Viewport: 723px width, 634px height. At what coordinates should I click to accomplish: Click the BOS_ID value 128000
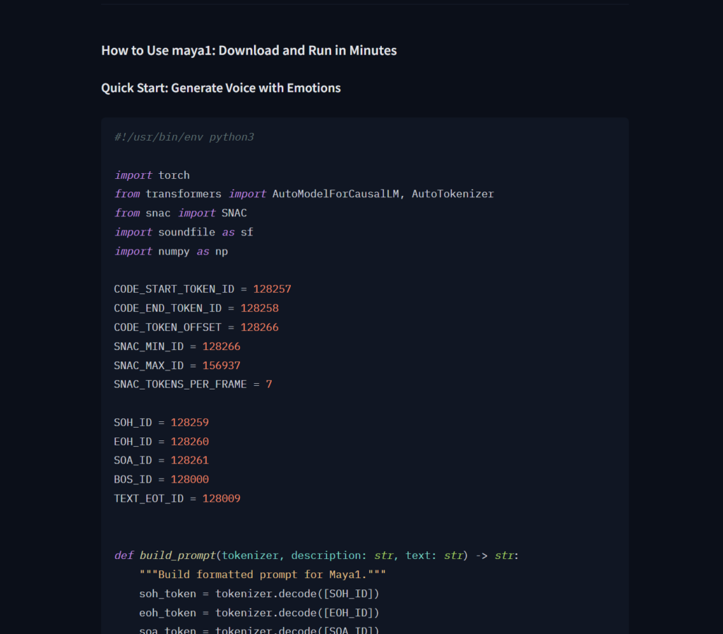(189, 479)
